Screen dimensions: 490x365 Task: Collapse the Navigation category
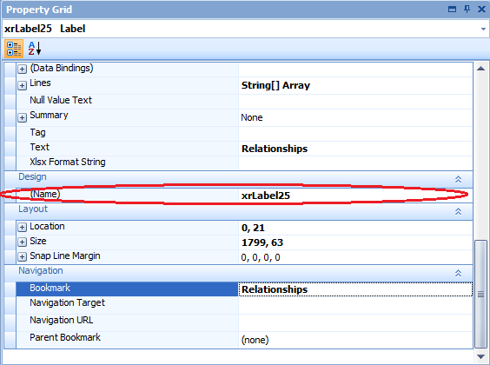click(458, 273)
